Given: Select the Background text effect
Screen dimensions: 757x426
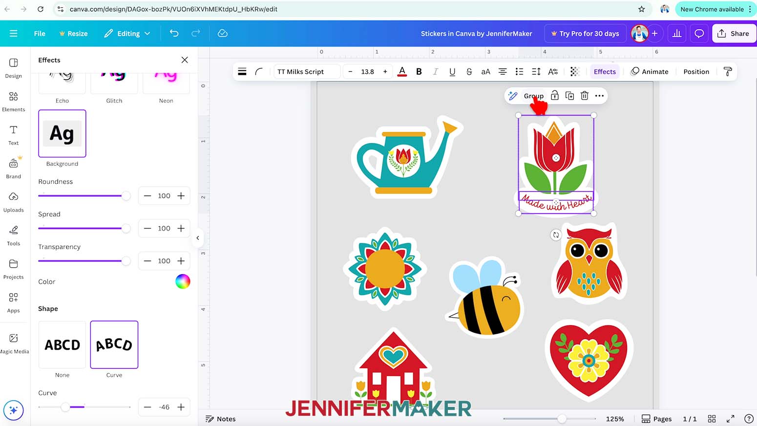Looking at the screenshot, I should (x=62, y=133).
